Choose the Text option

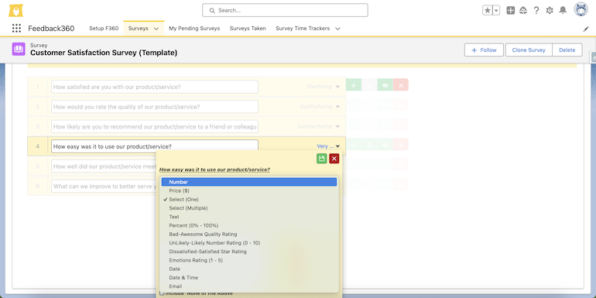pyautogui.click(x=249, y=217)
